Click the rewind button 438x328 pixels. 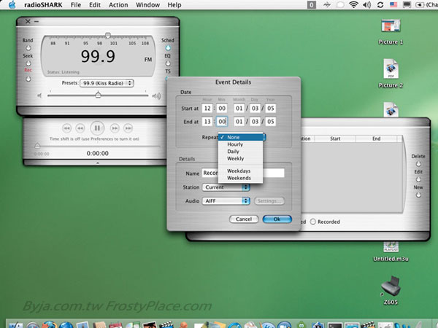pos(80,128)
